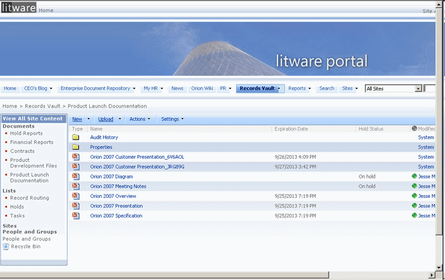Click the Orion 2007 Diagram file icon
The width and height of the screenshot is (445, 280).
point(76,177)
